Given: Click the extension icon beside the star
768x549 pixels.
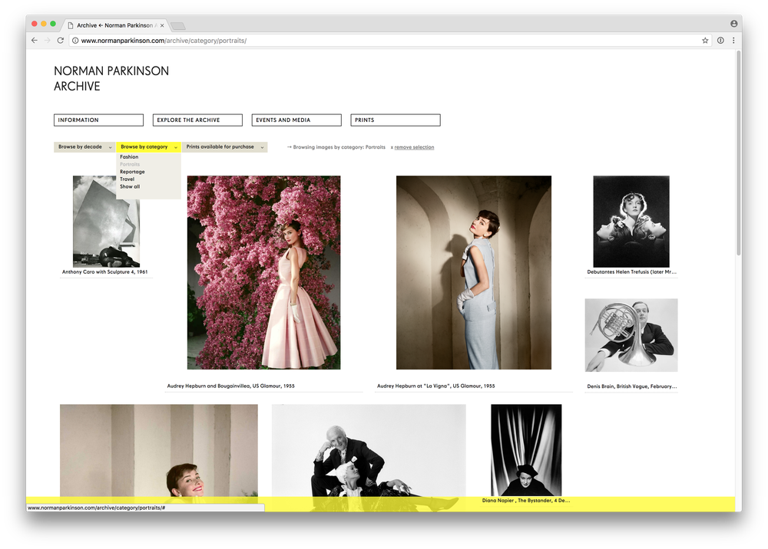Looking at the screenshot, I should (x=720, y=41).
